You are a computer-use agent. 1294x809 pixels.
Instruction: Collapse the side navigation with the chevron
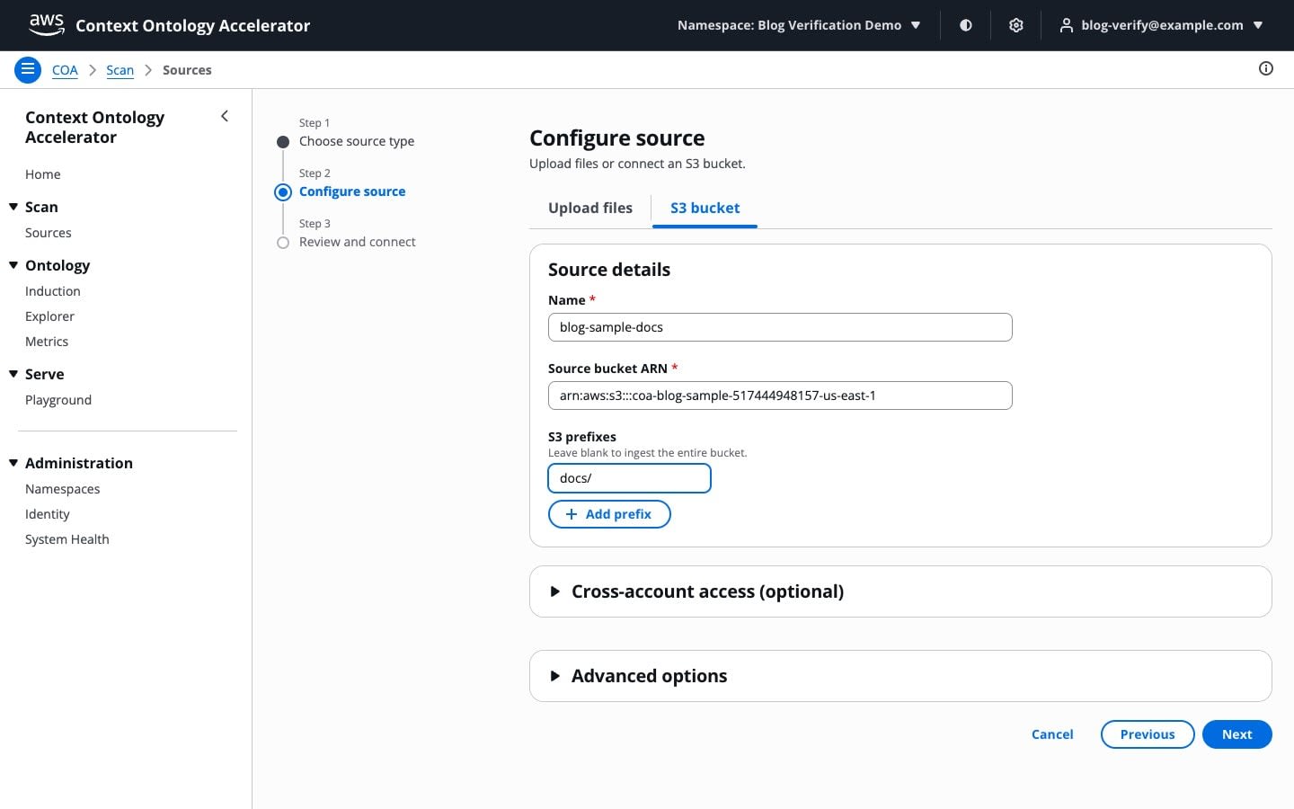(x=225, y=116)
